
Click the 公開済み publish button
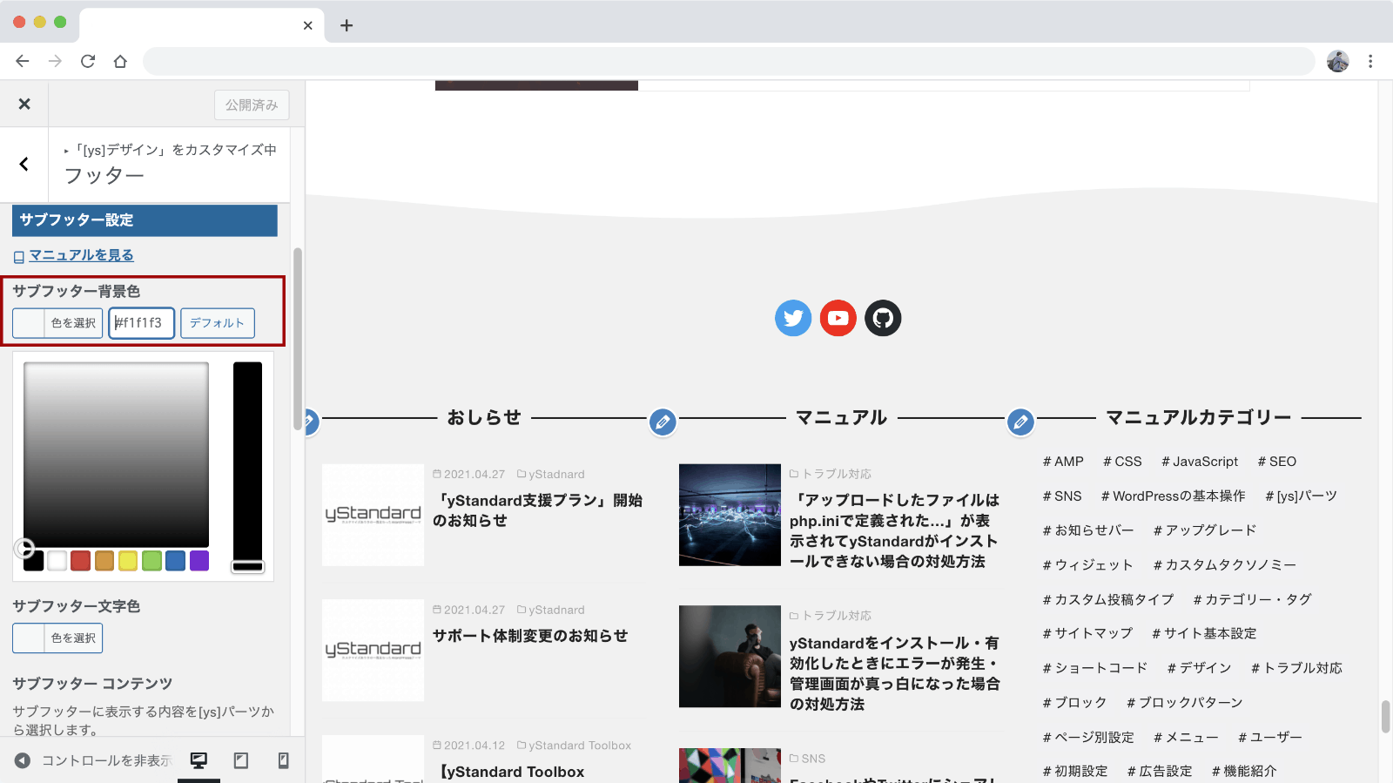pyautogui.click(x=252, y=105)
